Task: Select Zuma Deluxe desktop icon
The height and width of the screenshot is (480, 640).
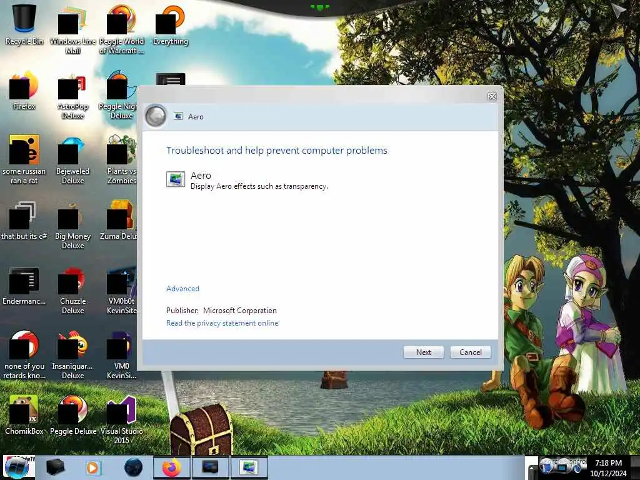Action: pos(118,221)
